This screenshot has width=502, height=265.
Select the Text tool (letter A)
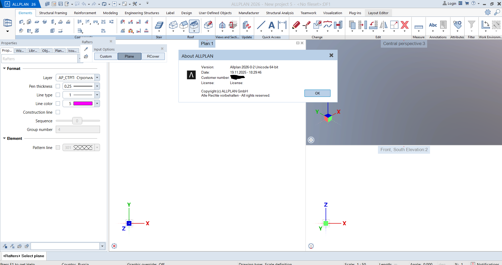click(272, 25)
